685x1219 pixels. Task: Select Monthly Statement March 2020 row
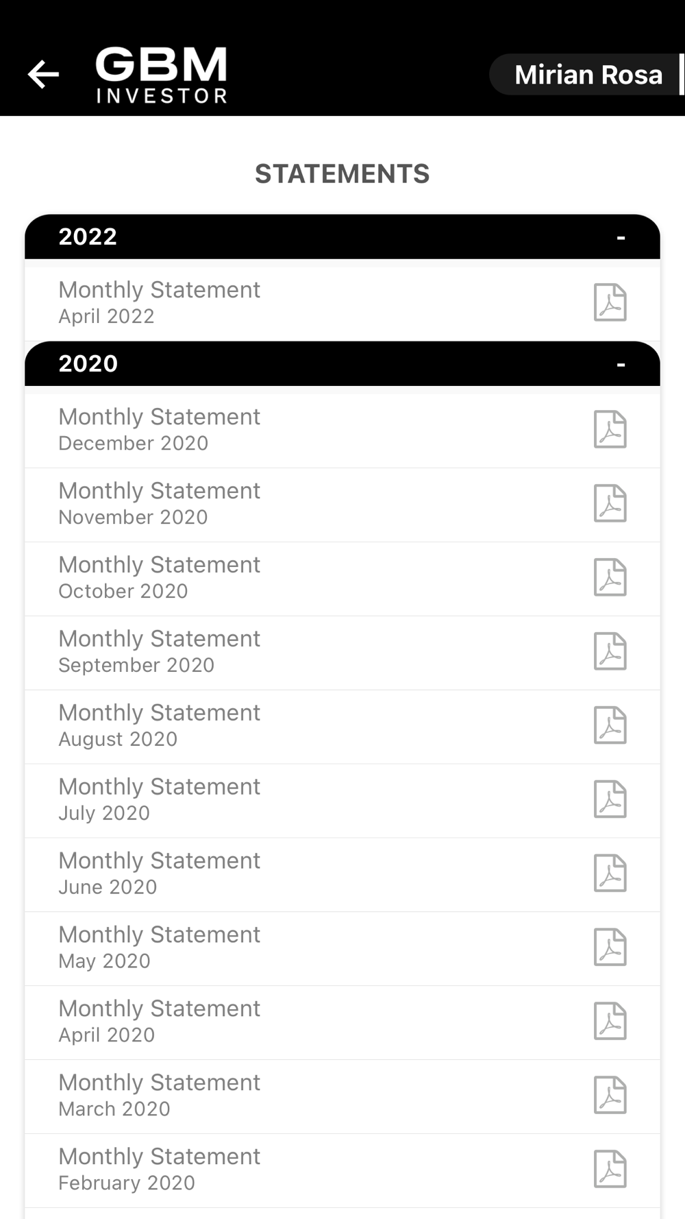coord(342,1096)
